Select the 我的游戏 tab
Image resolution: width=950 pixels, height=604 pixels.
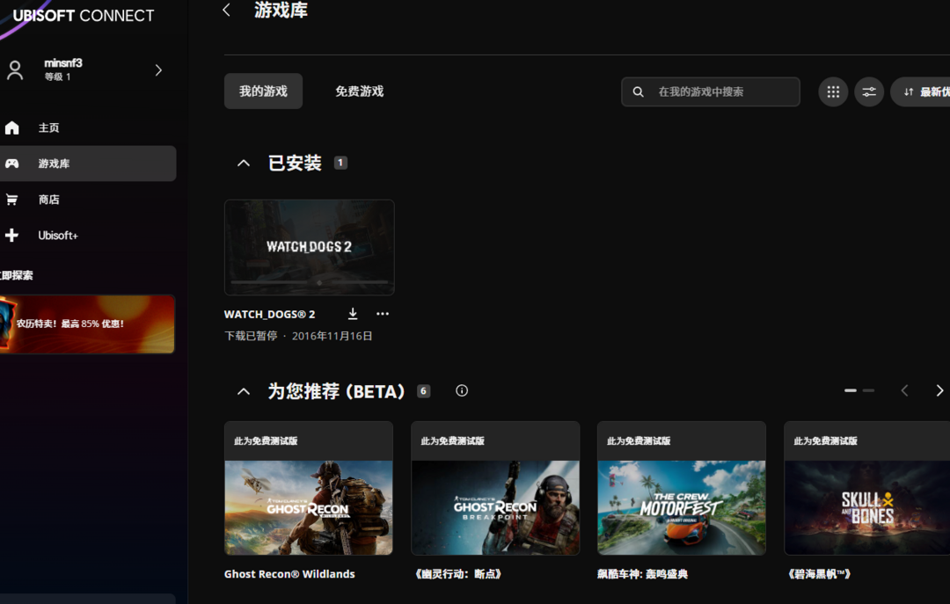click(263, 91)
